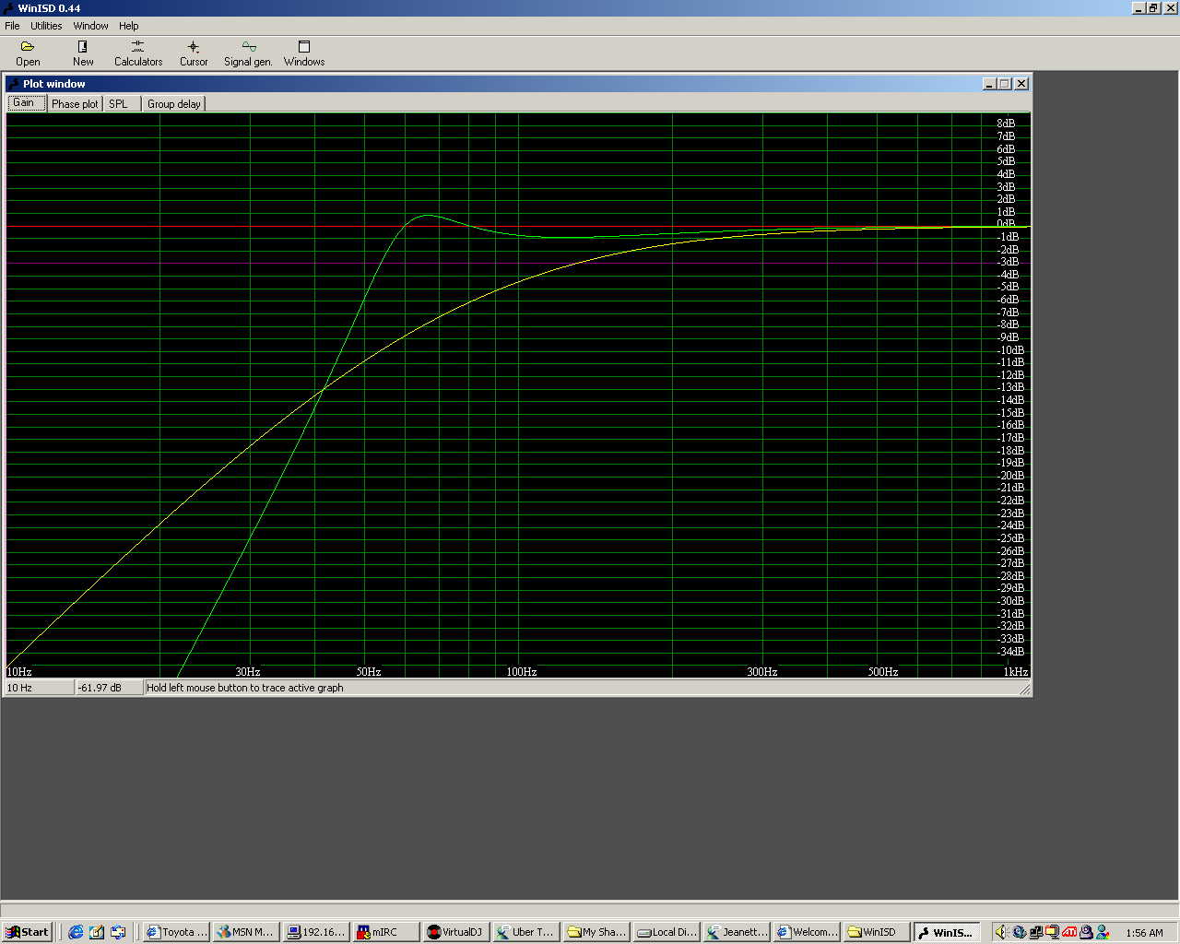Click the volume speaker tray icon
This screenshot has width=1180, height=944.
pos(1003,932)
